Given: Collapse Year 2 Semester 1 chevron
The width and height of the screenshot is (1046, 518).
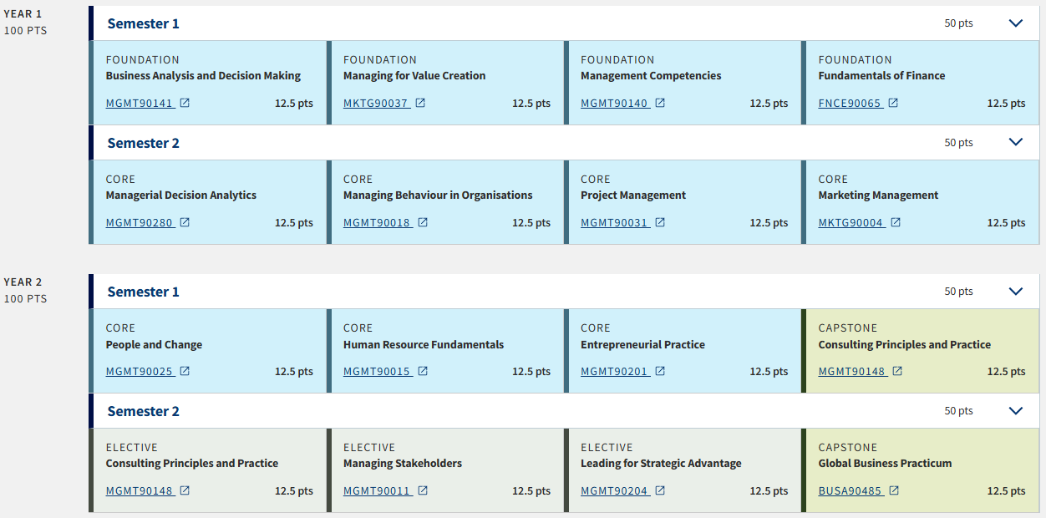Looking at the screenshot, I should click(1016, 292).
